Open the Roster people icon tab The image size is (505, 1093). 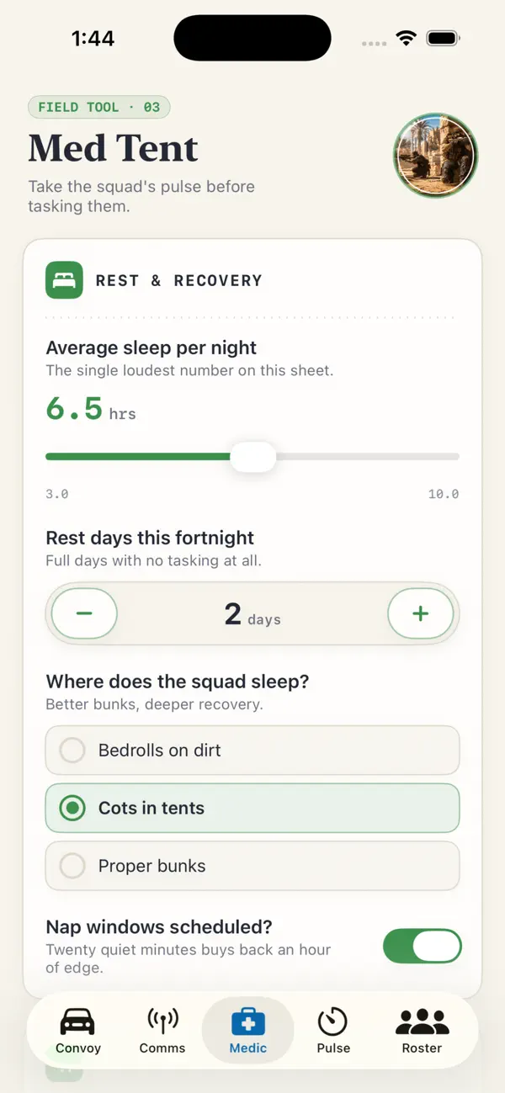pyautogui.click(x=422, y=1031)
